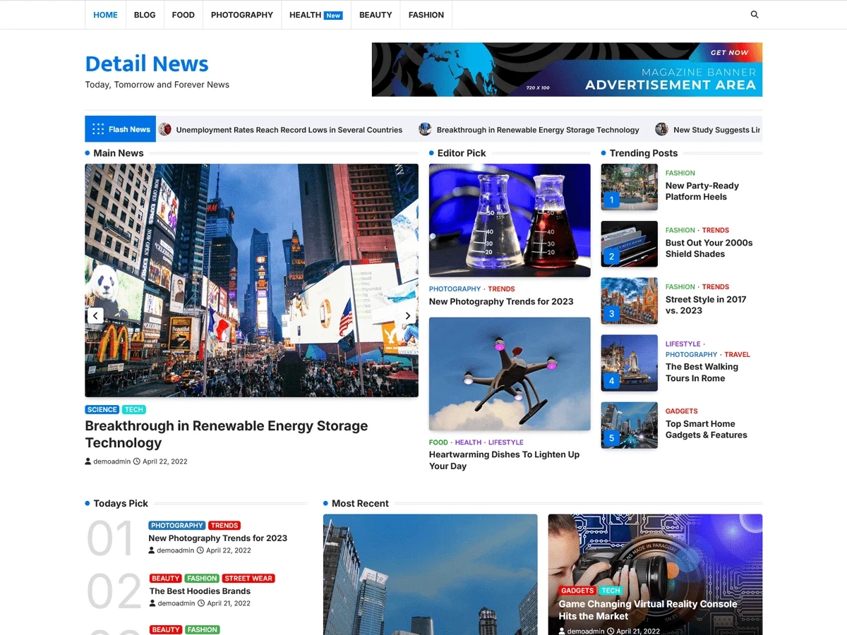Click number 1 badge on trending post
847x635 pixels.
point(611,200)
